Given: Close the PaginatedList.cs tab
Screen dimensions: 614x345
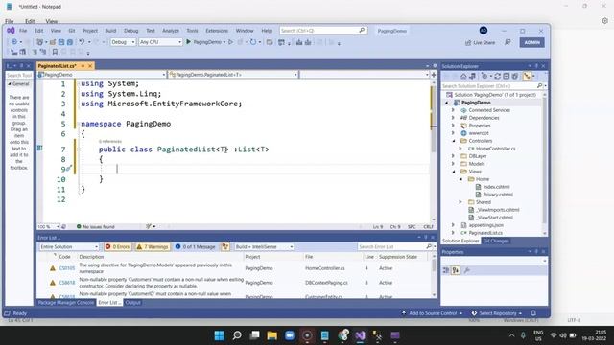Looking at the screenshot, I should (x=90, y=66).
